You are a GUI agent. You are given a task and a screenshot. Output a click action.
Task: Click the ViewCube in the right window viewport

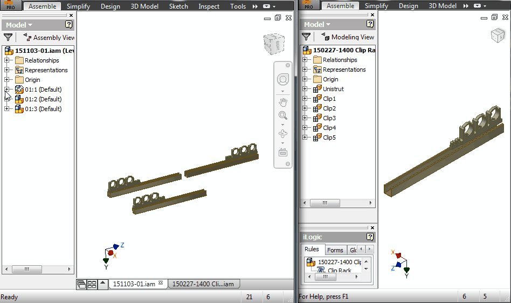click(498, 35)
